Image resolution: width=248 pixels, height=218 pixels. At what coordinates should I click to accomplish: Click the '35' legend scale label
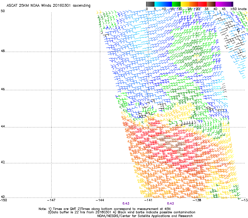point(206,9)
